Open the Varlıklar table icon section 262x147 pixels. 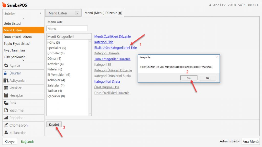point(6,88)
